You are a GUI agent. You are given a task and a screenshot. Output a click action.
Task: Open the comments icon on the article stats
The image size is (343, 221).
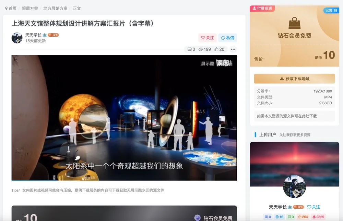[189, 49]
